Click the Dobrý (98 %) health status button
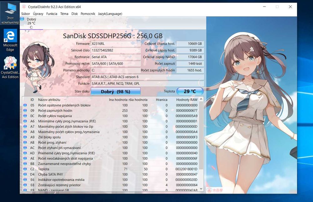Viewport: 313px width, 202px height. [x=115, y=92]
